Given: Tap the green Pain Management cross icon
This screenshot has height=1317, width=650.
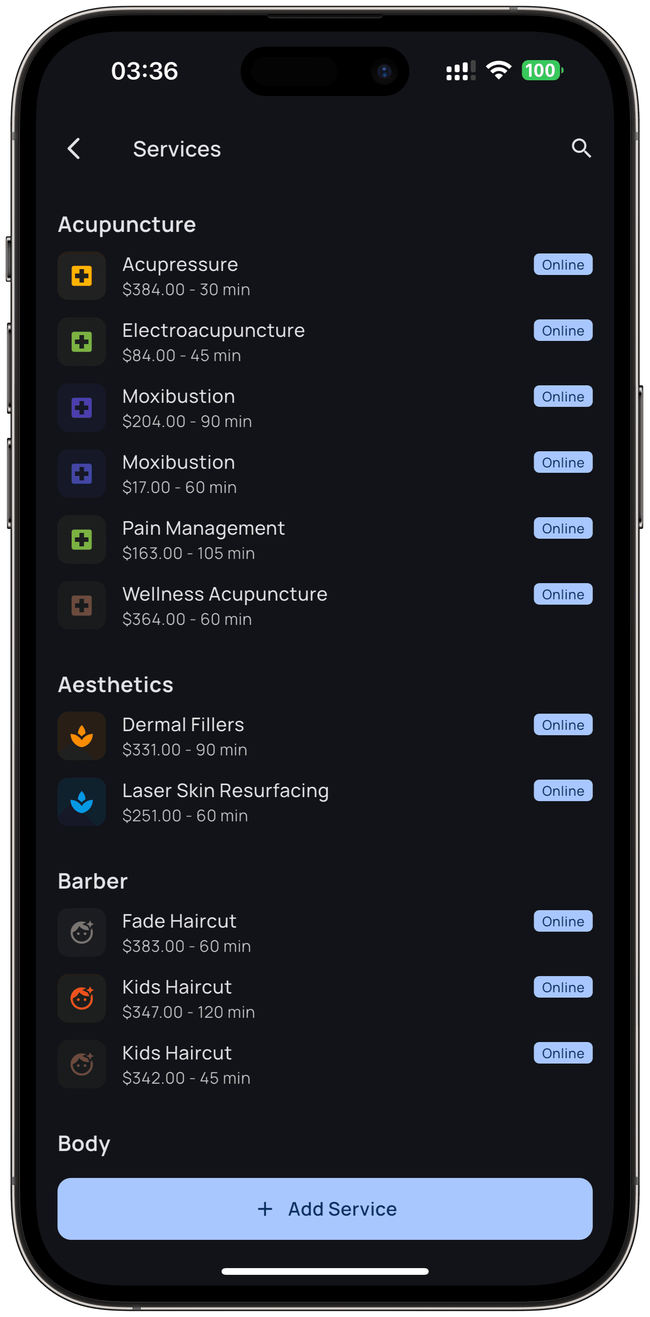Looking at the screenshot, I should [82, 540].
